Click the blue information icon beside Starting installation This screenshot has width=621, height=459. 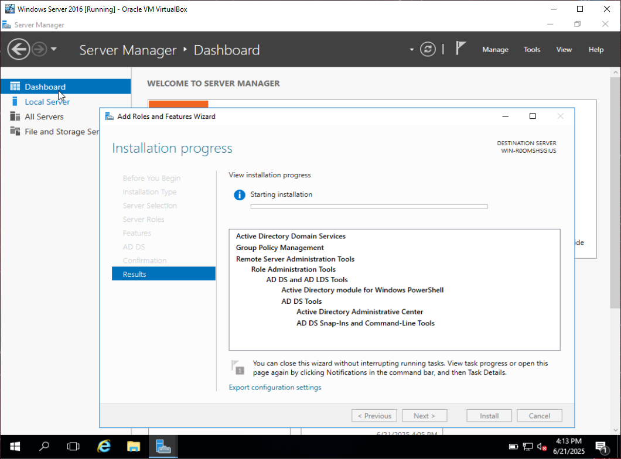[240, 195]
